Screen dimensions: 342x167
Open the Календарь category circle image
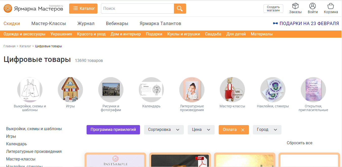[151, 89]
